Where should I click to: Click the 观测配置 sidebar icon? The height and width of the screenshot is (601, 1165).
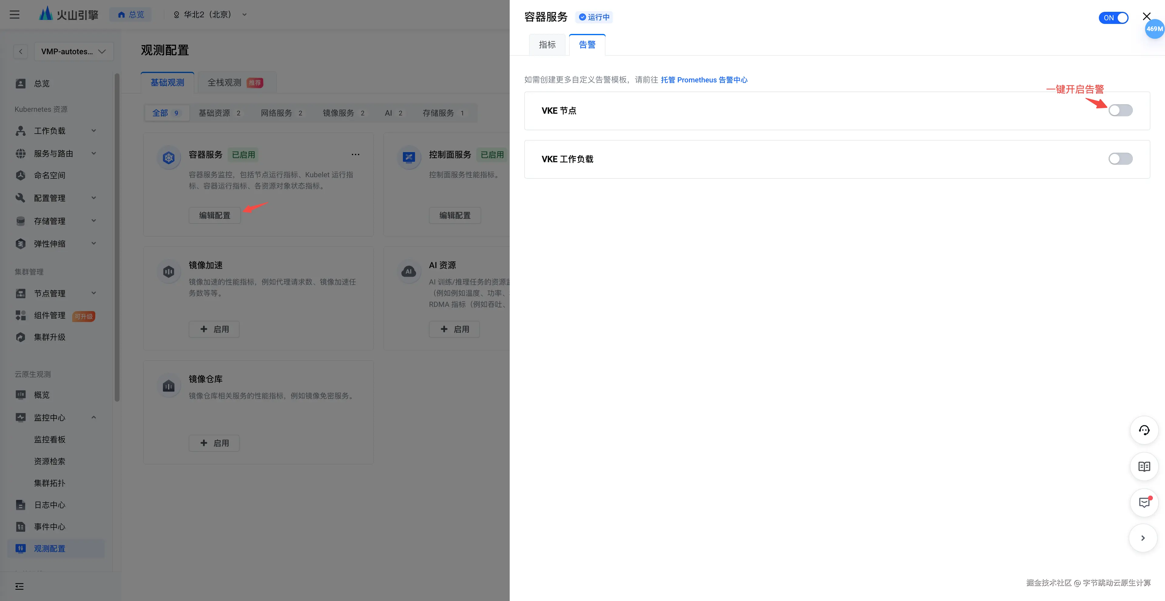pos(20,548)
